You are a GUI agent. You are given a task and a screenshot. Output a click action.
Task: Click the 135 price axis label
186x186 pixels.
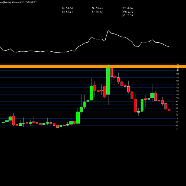pyautogui.click(x=177, y=74)
